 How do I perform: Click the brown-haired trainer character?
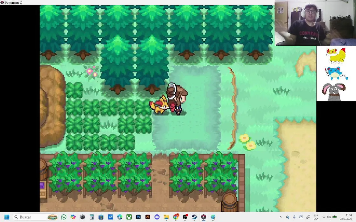point(177,99)
